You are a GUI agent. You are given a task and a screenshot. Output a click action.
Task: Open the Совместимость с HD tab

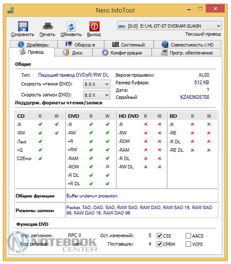pos(188,45)
